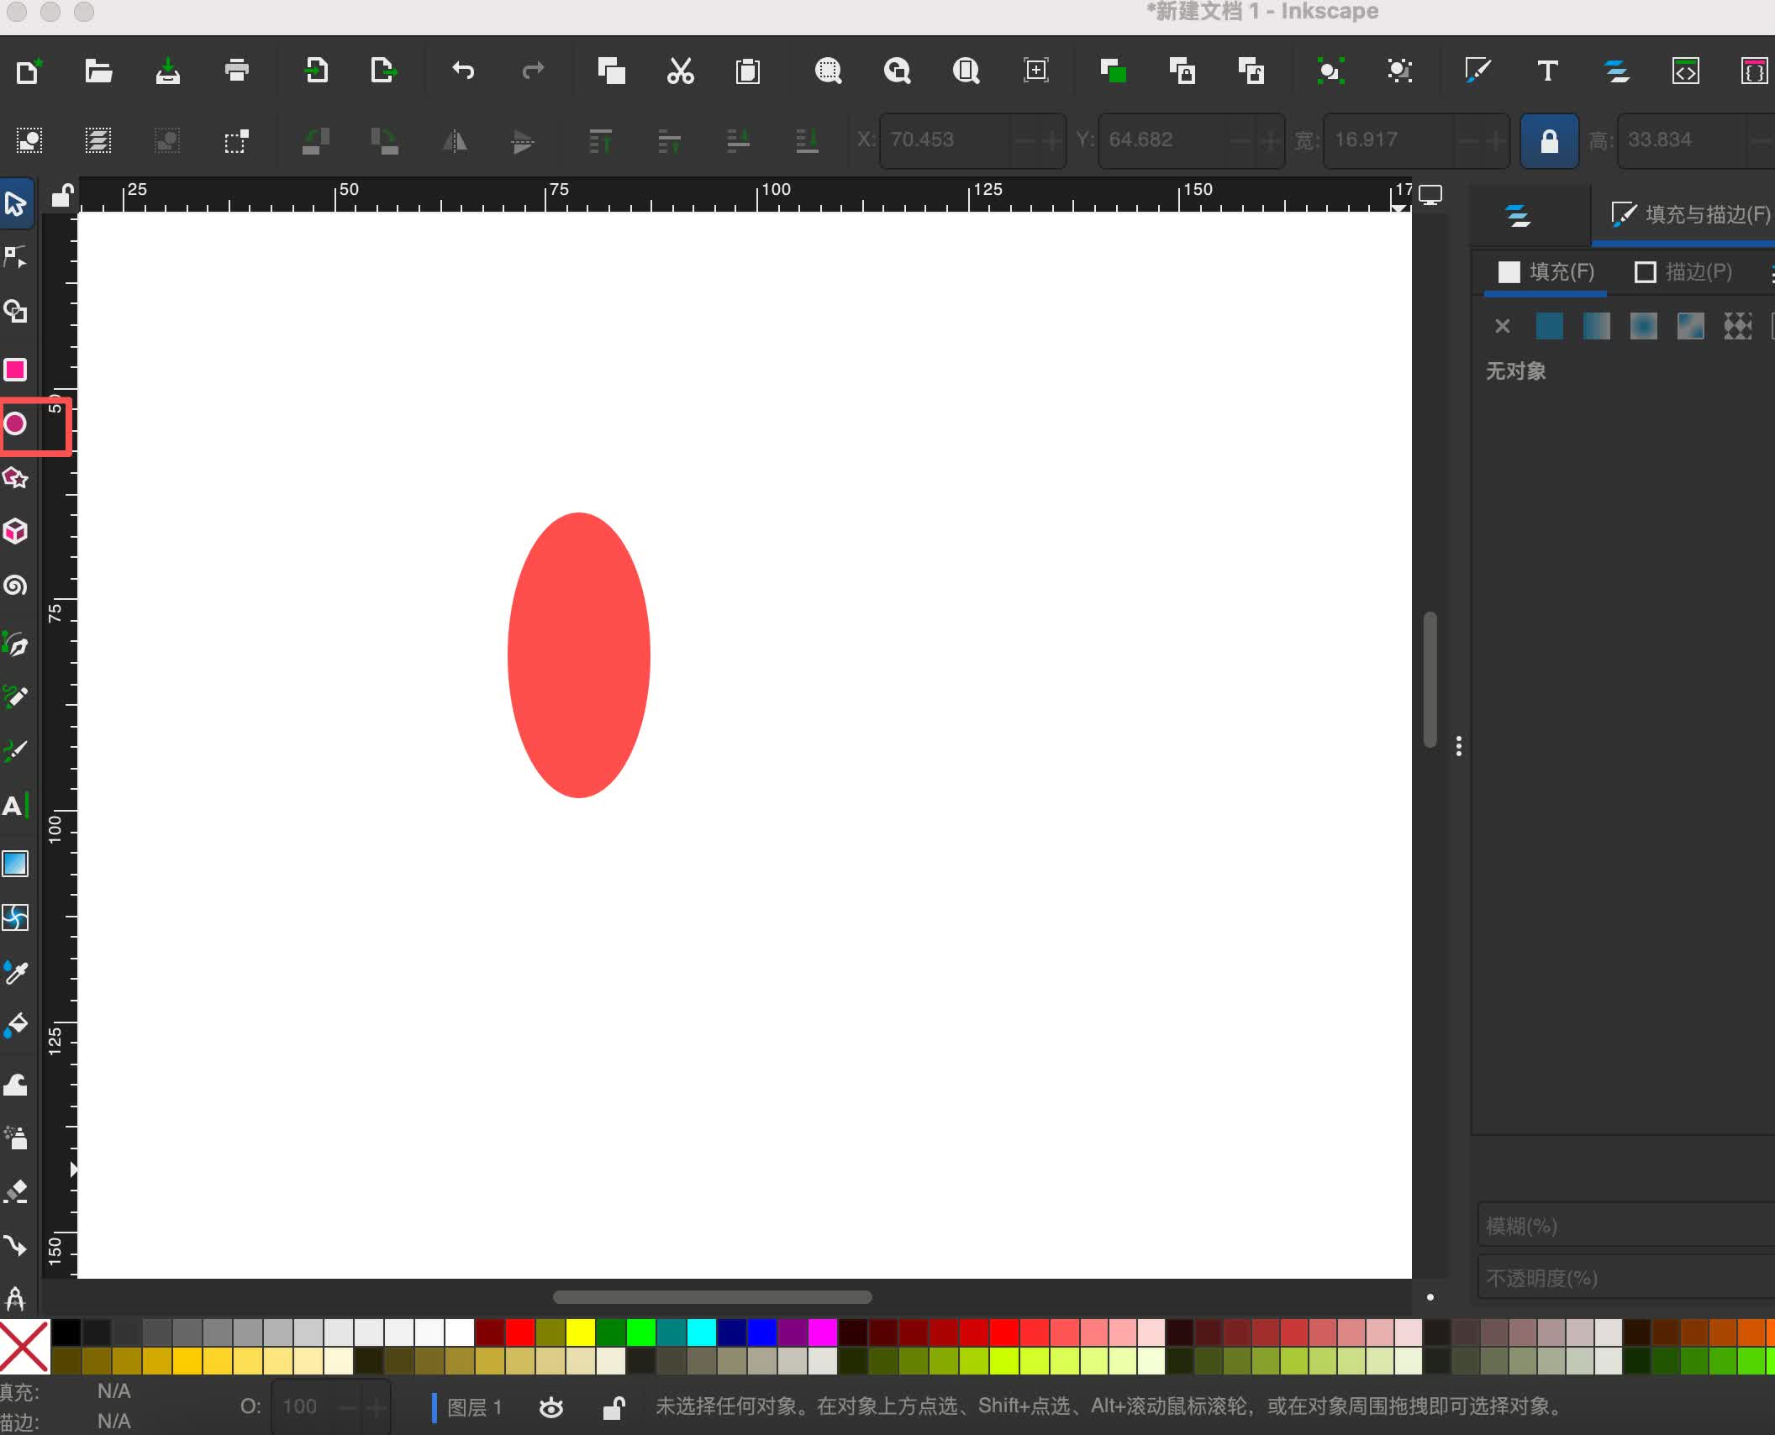Click the Undo arrow icon
Screen dimensions: 1775x1435
click(463, 71)
